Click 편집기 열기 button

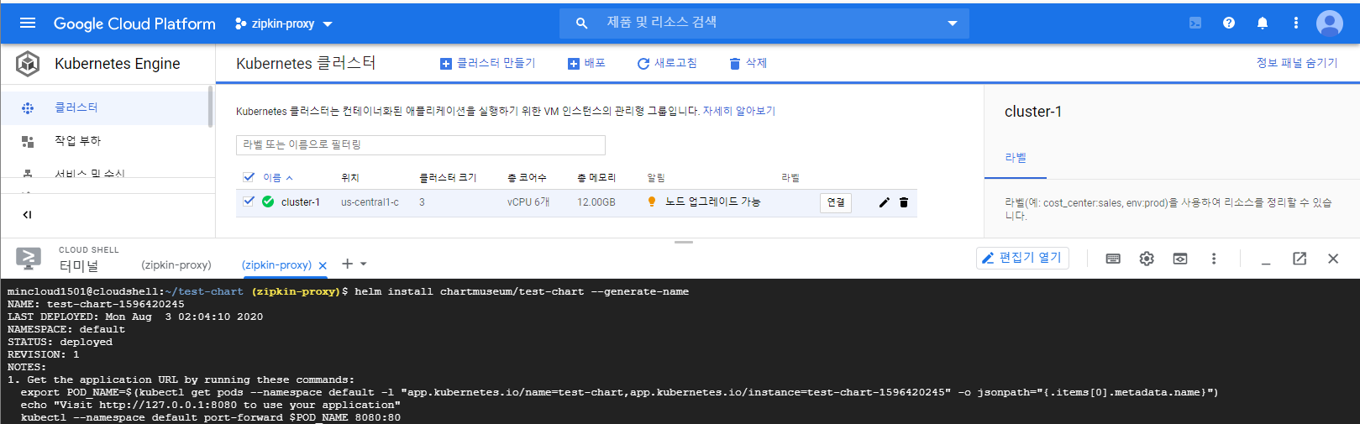1022,258
